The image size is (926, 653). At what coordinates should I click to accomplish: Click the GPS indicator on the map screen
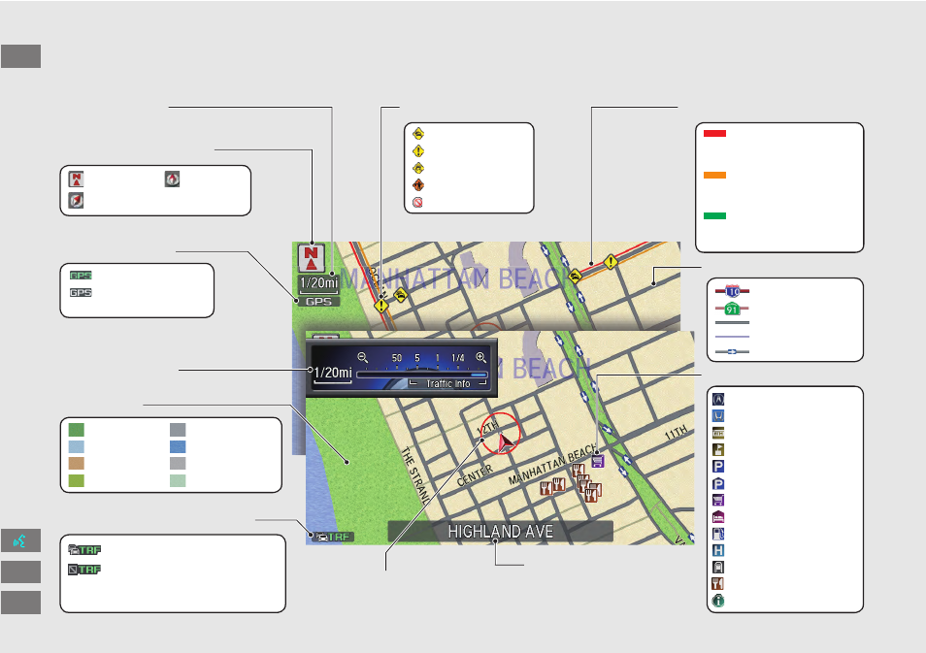tap(318, 302)
